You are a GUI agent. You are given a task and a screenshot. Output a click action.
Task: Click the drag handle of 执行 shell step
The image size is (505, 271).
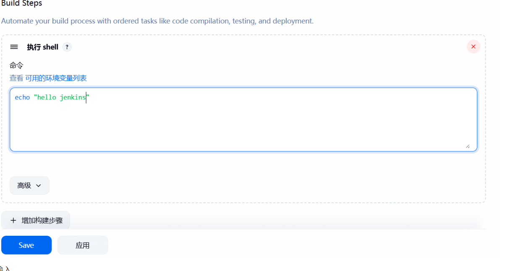(14, 47)
